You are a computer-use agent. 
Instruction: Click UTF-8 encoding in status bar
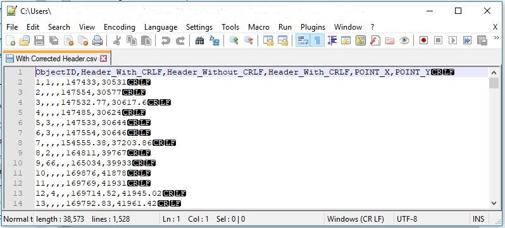tap(407, 219)
